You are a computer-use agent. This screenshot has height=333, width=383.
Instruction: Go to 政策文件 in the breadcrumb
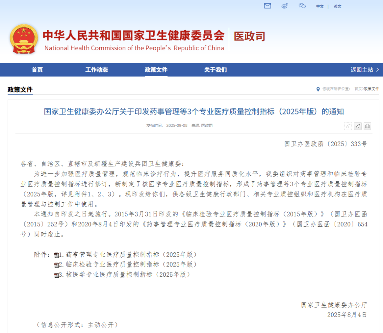tap(371, 89)
